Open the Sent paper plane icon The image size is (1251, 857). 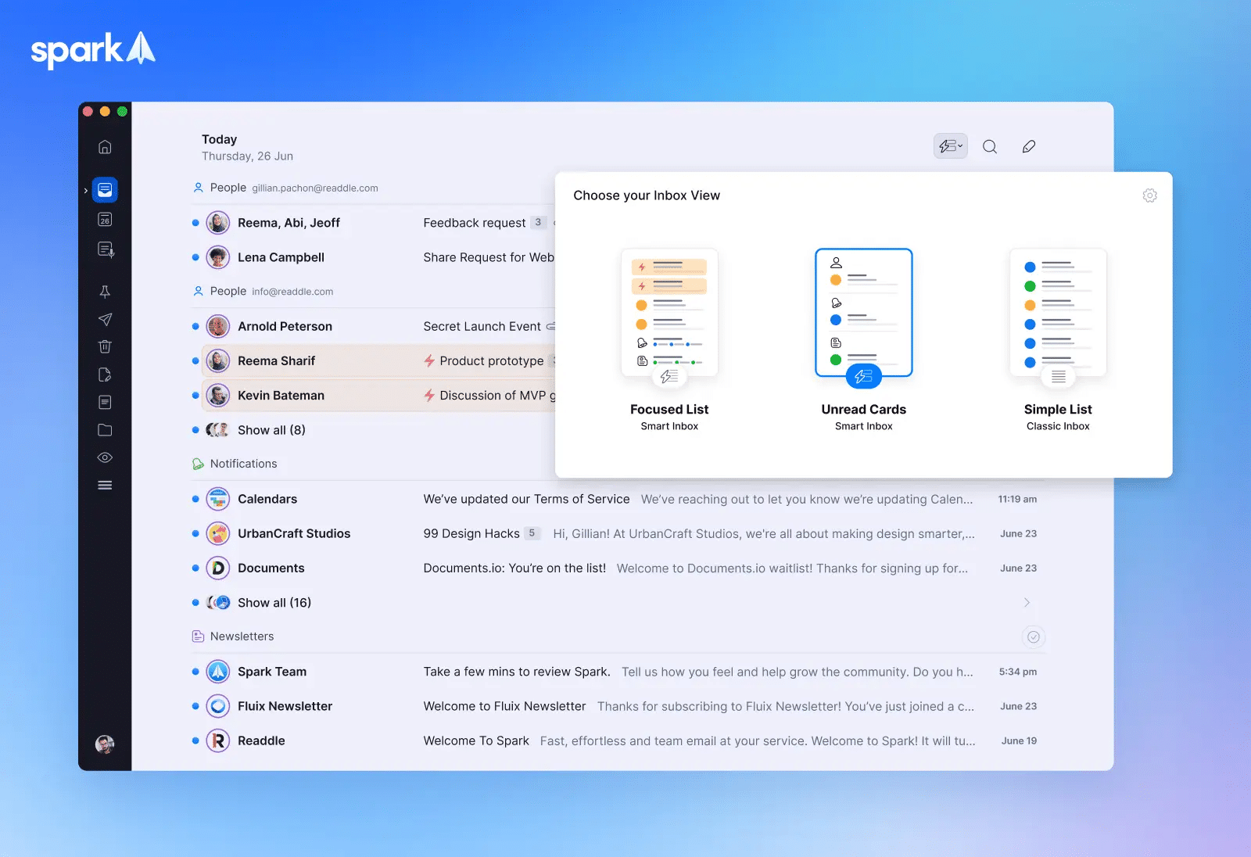[105, 319]
